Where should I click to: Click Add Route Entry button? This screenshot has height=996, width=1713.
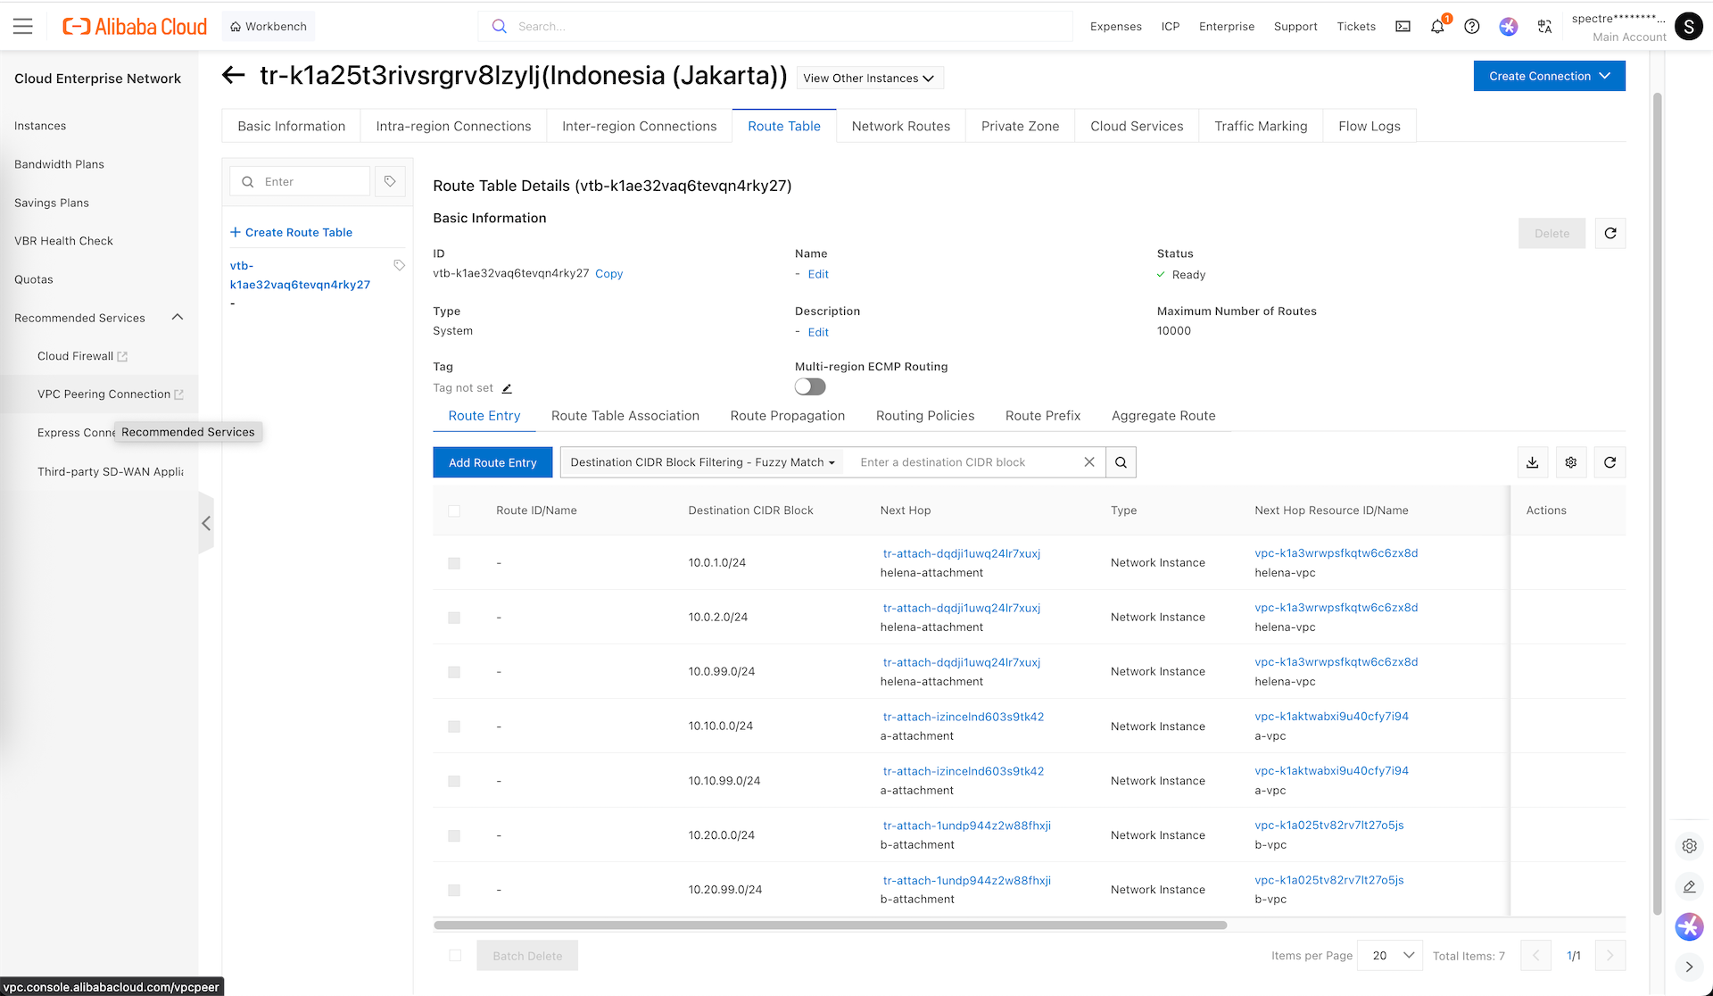tap(492, 462)
